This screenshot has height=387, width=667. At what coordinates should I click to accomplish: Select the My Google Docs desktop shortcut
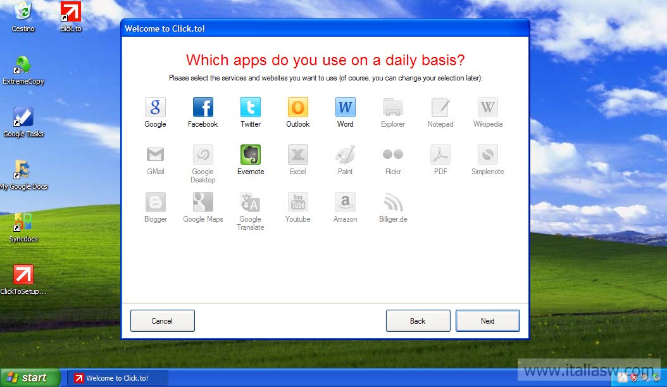[23, 175]
